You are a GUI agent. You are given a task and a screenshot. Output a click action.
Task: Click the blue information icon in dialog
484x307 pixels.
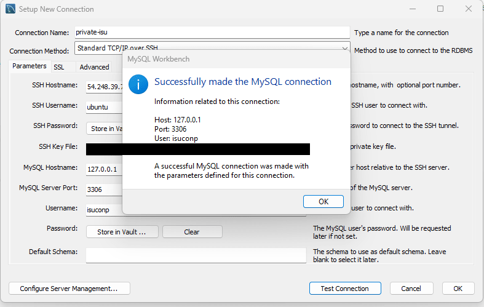pyautogui.click(x=138, y=84)
